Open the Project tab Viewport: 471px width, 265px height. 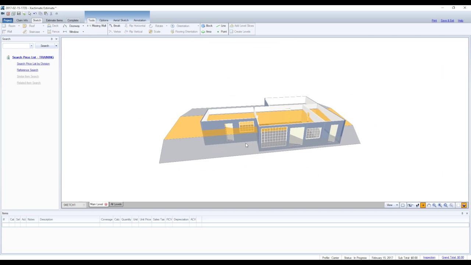(x=7, y=20)
